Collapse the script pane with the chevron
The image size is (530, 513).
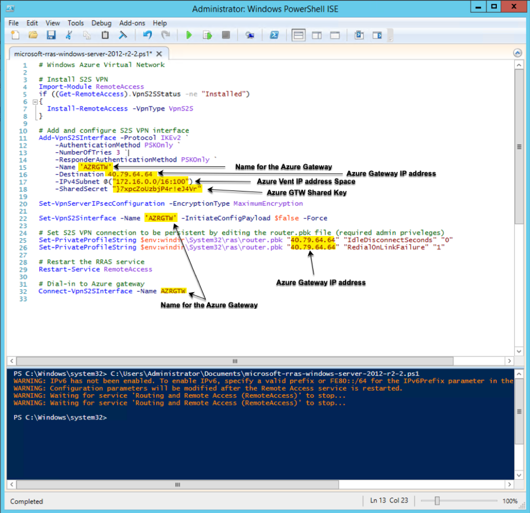[x=517, y=53]
